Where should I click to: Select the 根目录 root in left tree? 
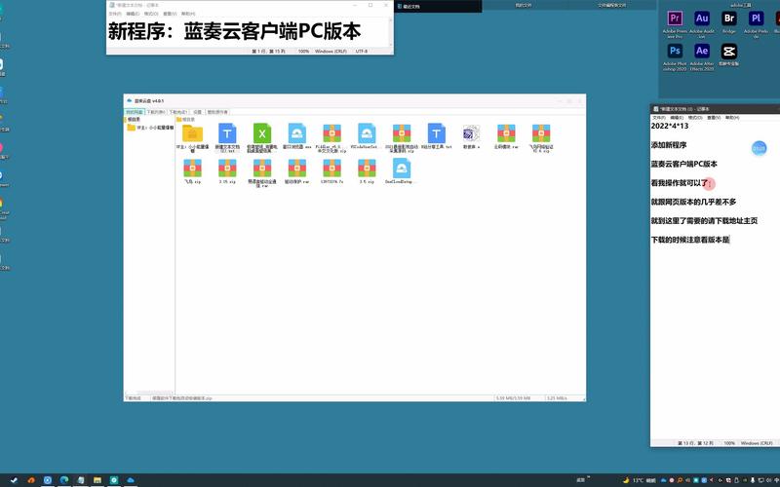(x=134, y=120)
